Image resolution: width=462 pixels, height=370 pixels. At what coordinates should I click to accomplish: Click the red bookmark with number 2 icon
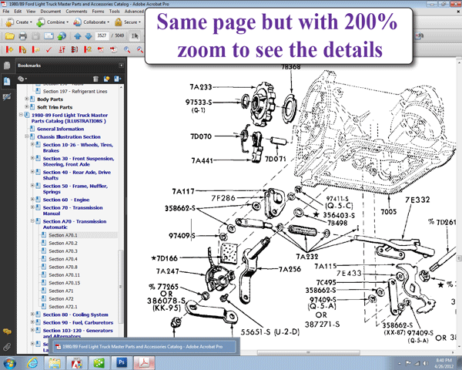point(88,49)
